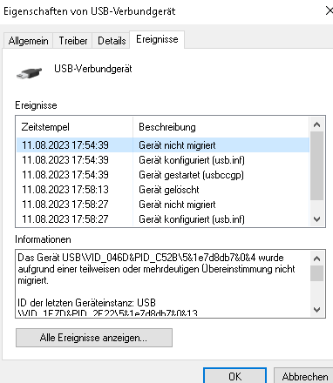This screenshot has width=333, height=383.
Task: Click the USB plug device icon
Action: point(29,72)
